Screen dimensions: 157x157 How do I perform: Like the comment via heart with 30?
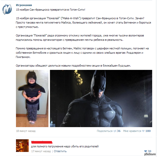coord(145,151)
